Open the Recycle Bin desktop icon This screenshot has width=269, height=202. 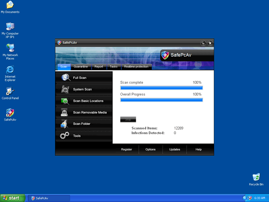[256, 177]
